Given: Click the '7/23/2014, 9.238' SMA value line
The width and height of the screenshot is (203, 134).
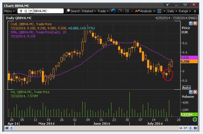Looking at the screenshot, I should pos(23,36).
